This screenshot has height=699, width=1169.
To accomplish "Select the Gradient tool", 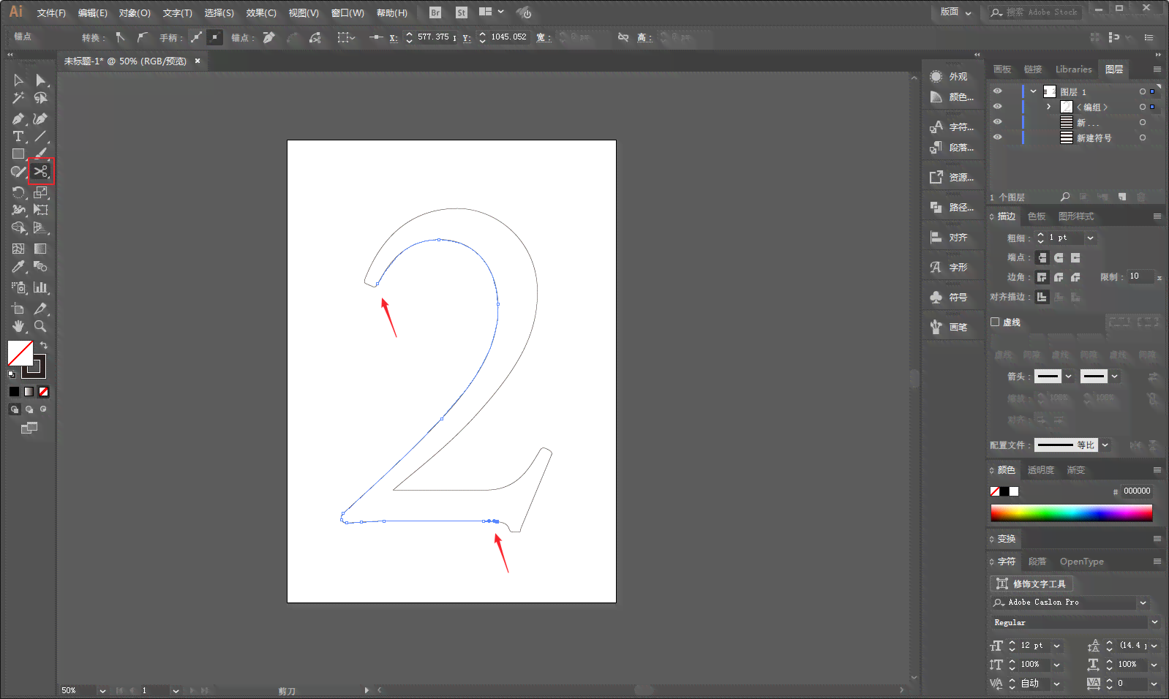I will (41, 249).
